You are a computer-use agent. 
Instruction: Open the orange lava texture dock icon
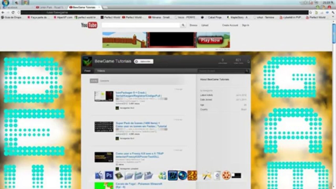[x=192, y=175]
